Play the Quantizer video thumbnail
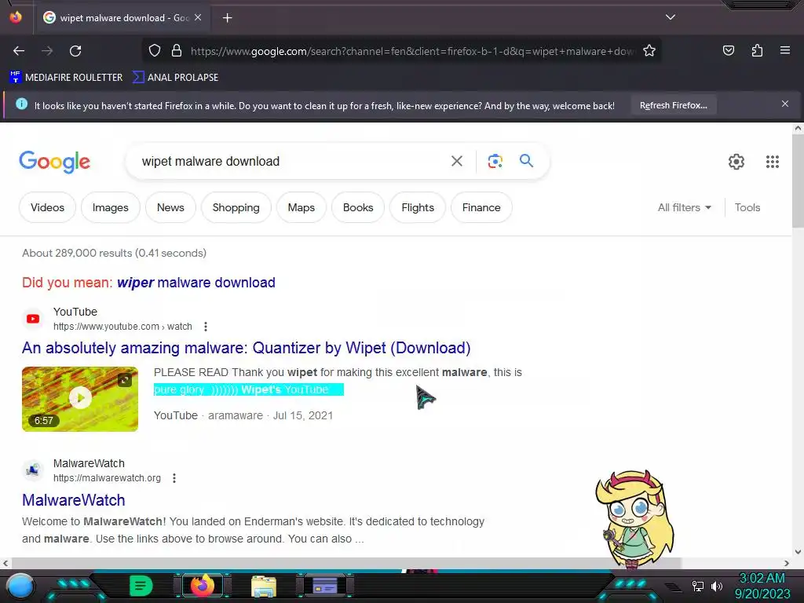 (80, 399)
